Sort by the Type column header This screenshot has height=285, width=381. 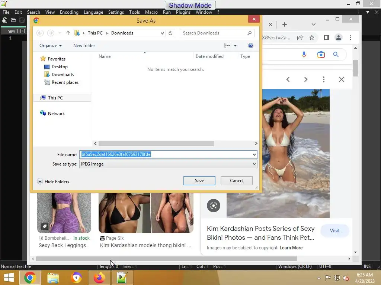tap(245, 56)
